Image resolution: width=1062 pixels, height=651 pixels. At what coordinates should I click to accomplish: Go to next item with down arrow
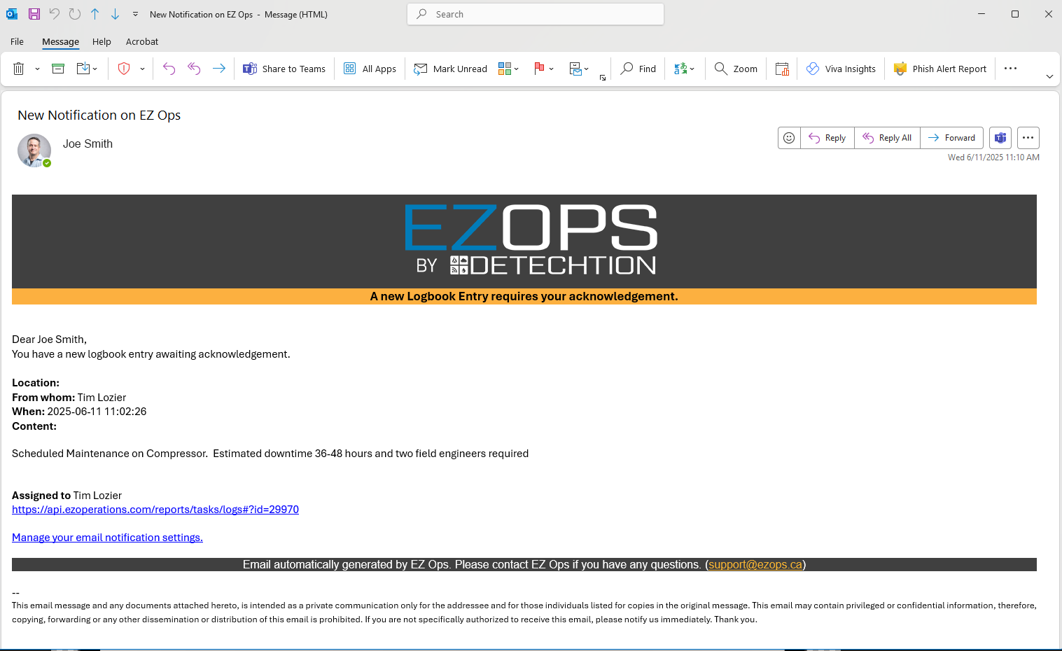116,14
